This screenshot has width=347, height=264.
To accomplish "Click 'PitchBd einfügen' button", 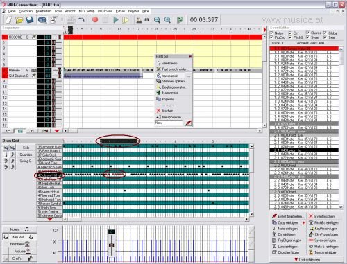I will tap(323, 222).
